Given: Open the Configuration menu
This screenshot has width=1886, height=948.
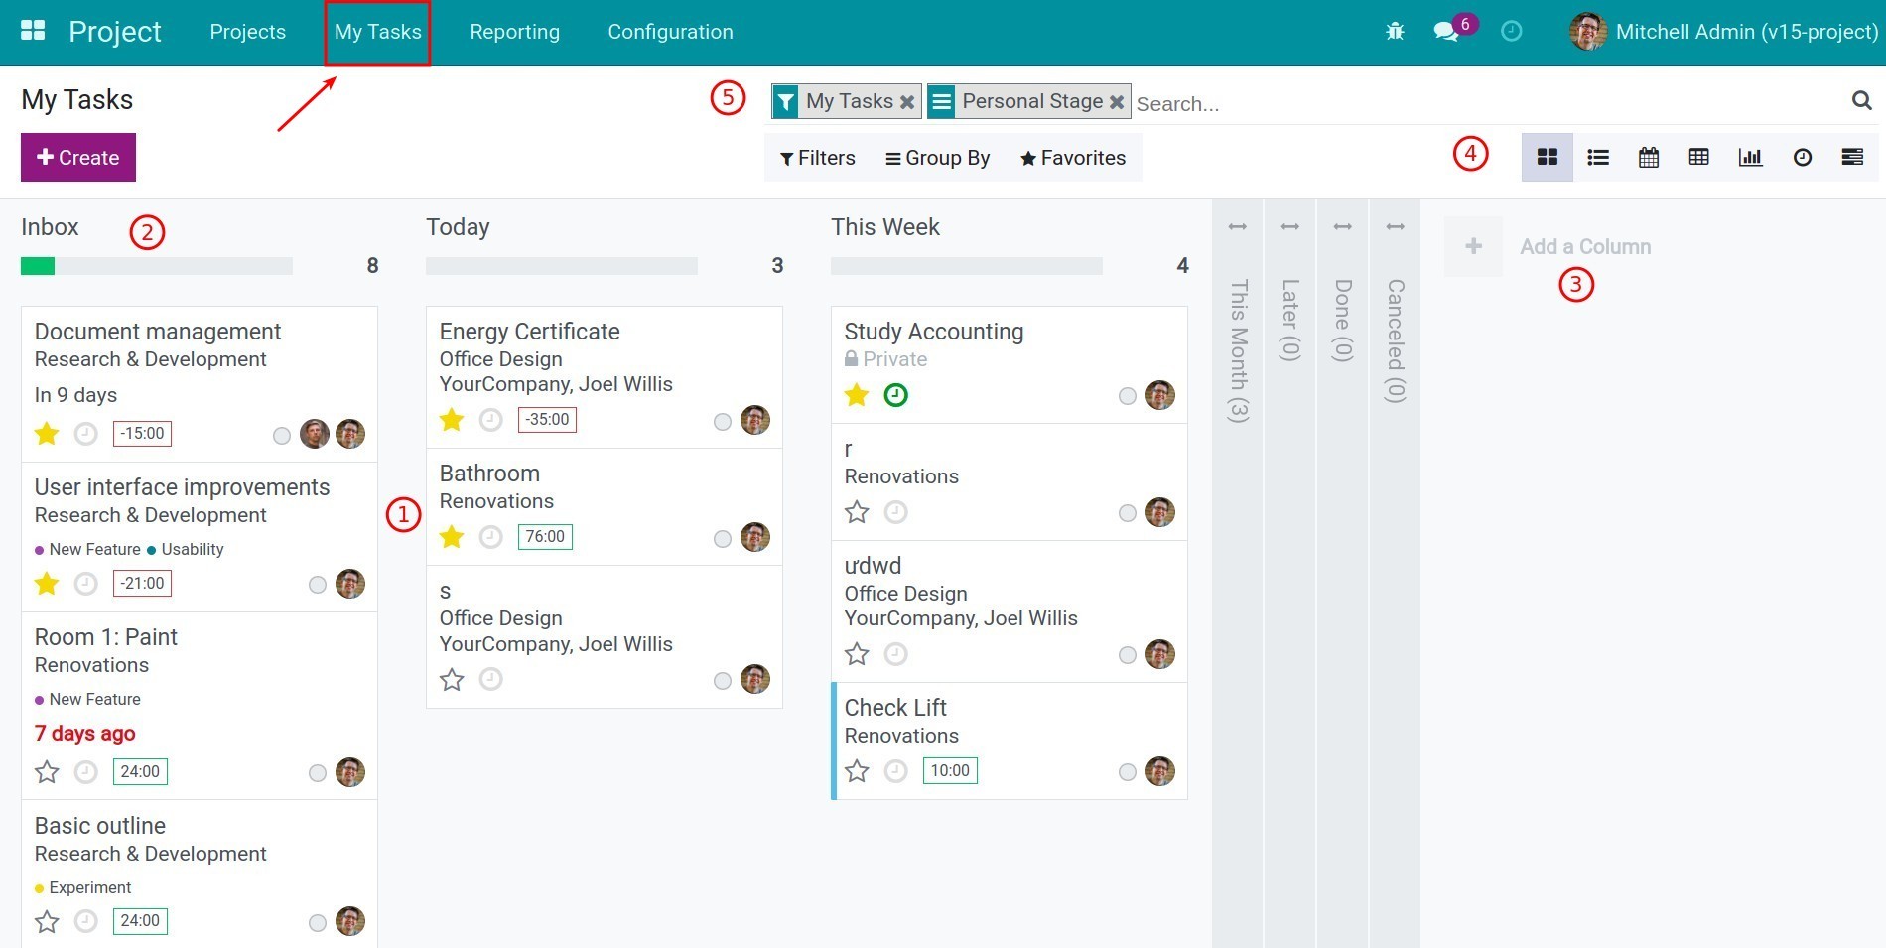Looking at the screenshot, I should (670, 31).
